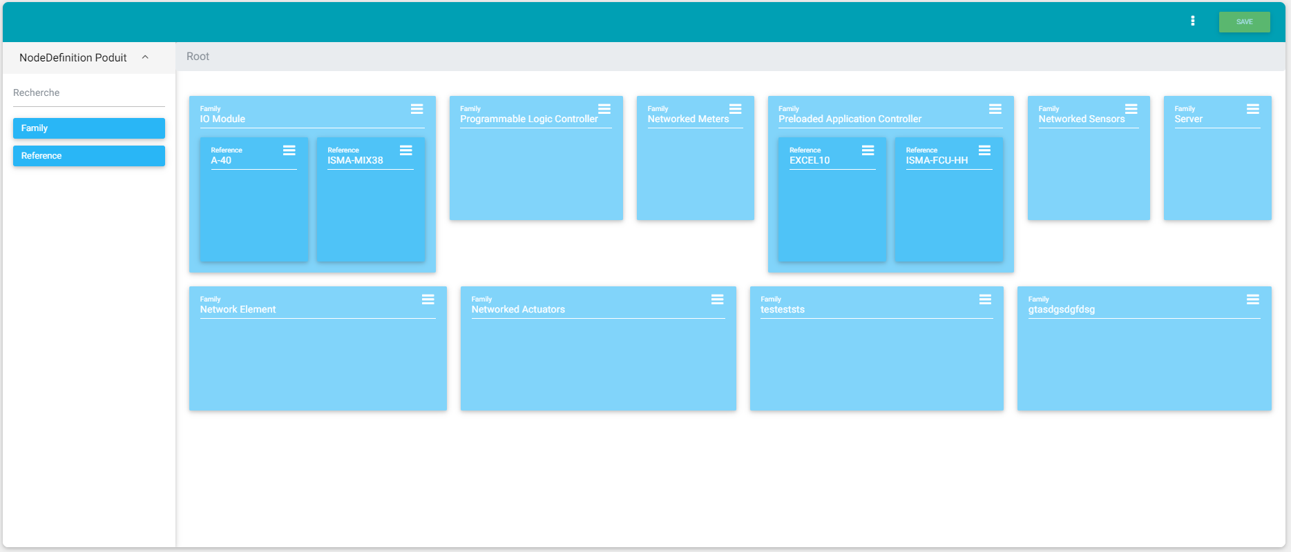Open the testststs family menu icon
1291x552 pixels.
pyautogui.click(x=985, y=299)
